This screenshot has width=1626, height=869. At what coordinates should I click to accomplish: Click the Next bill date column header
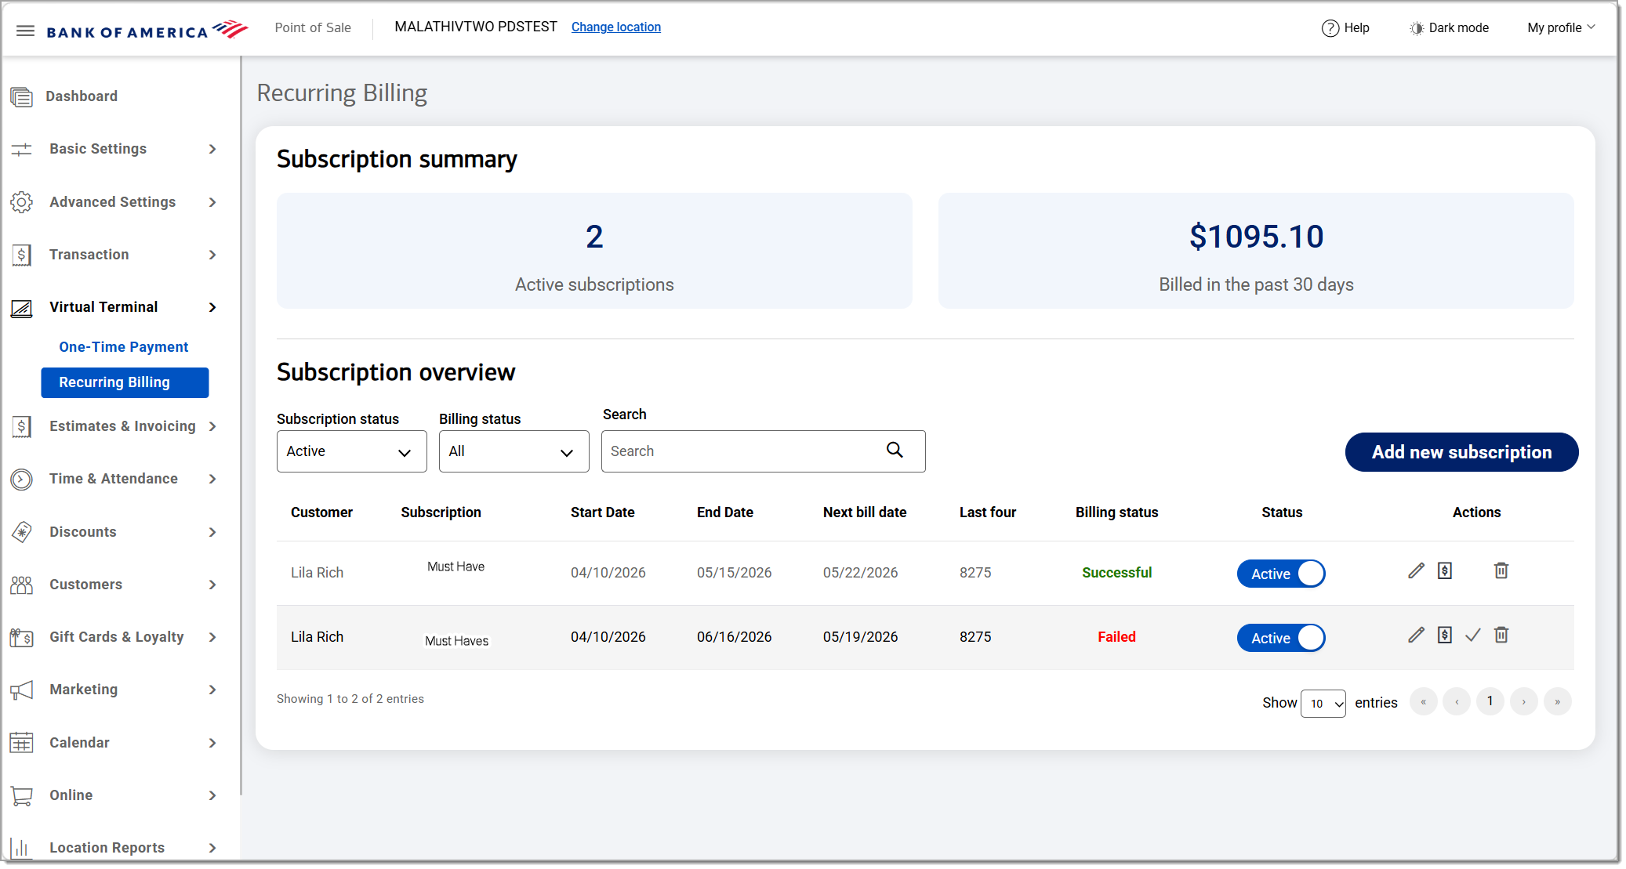(x=865, y=512)
